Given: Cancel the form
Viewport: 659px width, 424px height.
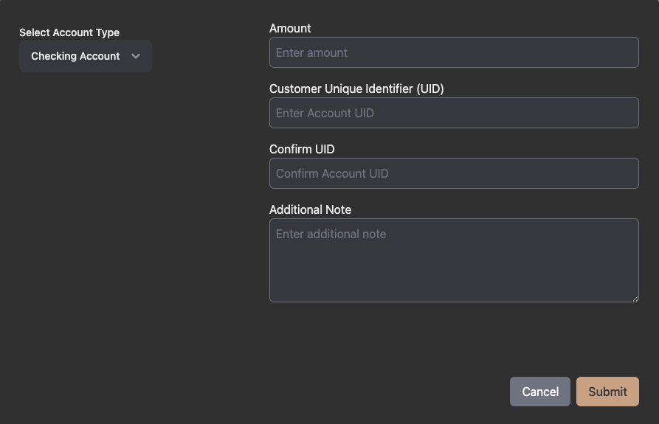Looking at the screenshot, I should pos(540,392).
